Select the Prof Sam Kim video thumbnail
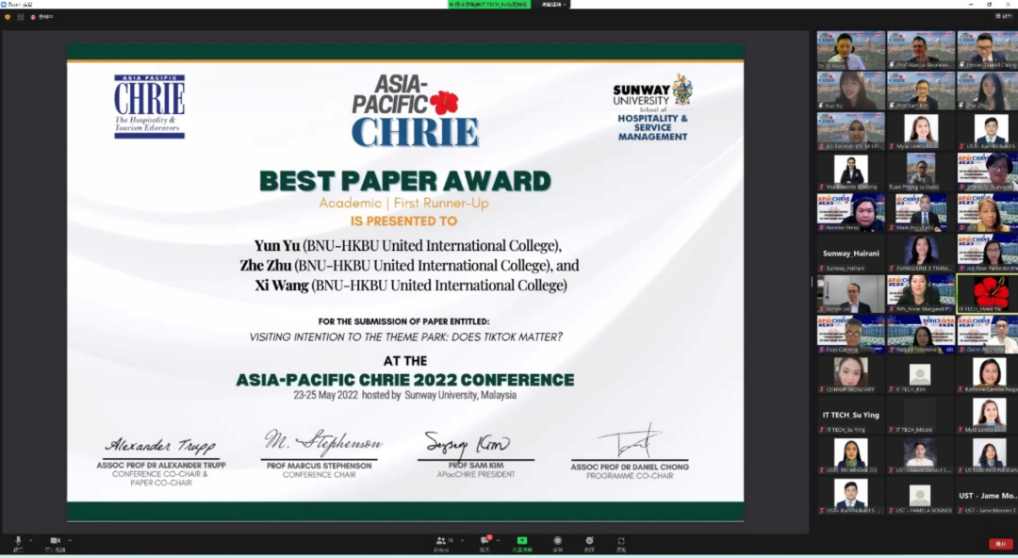Image resolution: width=1018 pixels, height=558 pixels. [920, 90]
